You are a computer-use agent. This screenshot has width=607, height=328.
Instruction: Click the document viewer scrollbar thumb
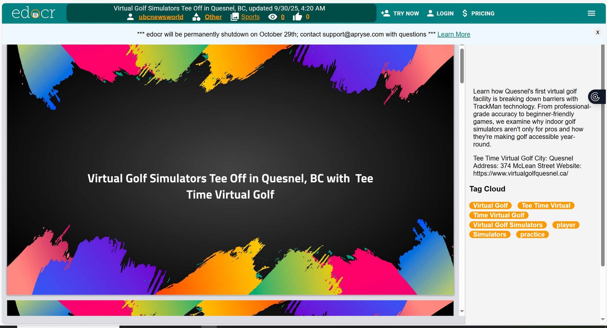462,66
